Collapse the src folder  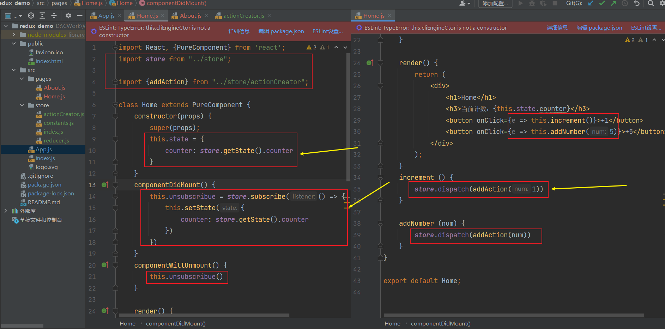(x=14, y=70)
